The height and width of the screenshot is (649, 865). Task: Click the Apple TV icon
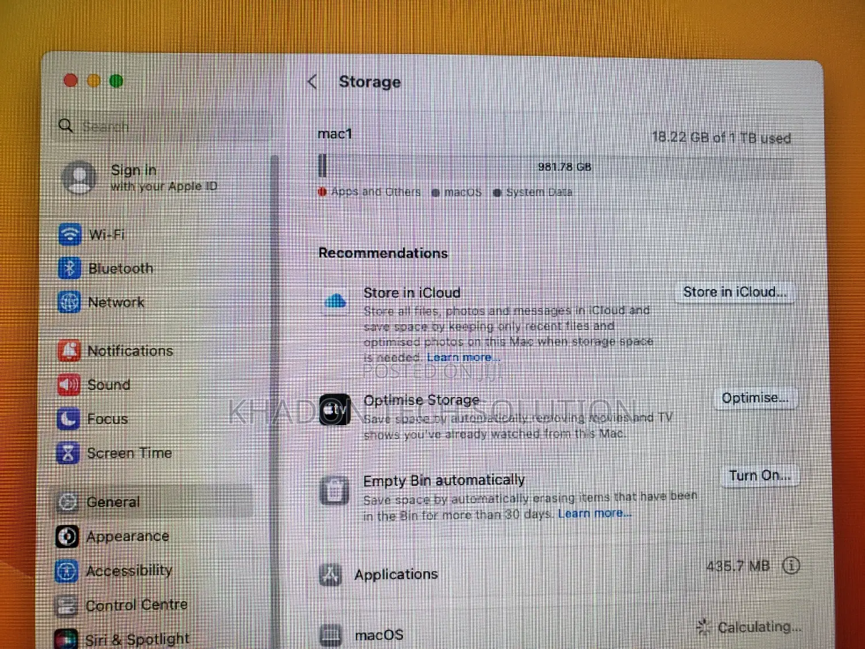click(x=335, y=410)
